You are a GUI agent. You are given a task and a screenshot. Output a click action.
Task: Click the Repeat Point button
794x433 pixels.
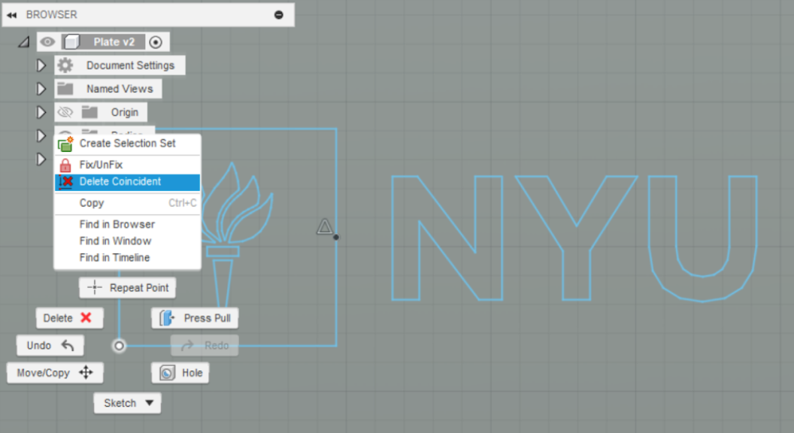[x=128, y=288]
